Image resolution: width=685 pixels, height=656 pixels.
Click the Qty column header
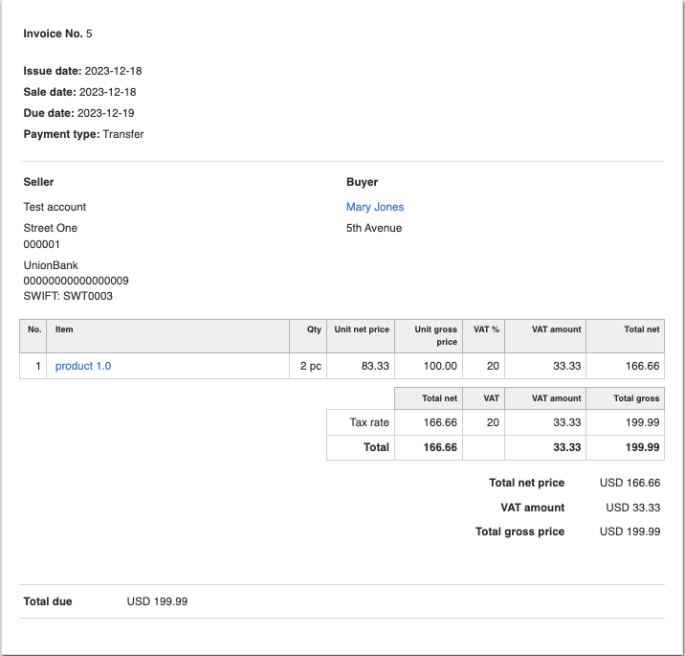coord(314,329)
